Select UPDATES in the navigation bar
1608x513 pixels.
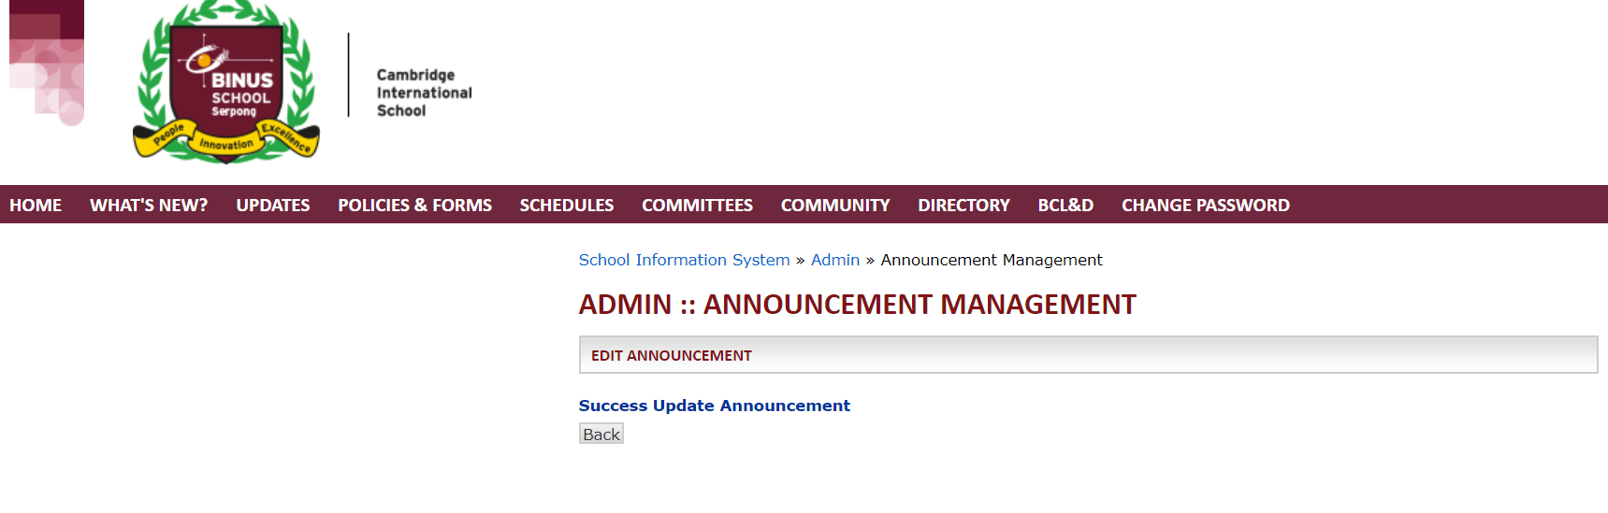(272, 206)
